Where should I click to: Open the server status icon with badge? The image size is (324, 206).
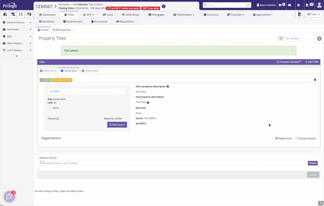click(x=282, y=5)
